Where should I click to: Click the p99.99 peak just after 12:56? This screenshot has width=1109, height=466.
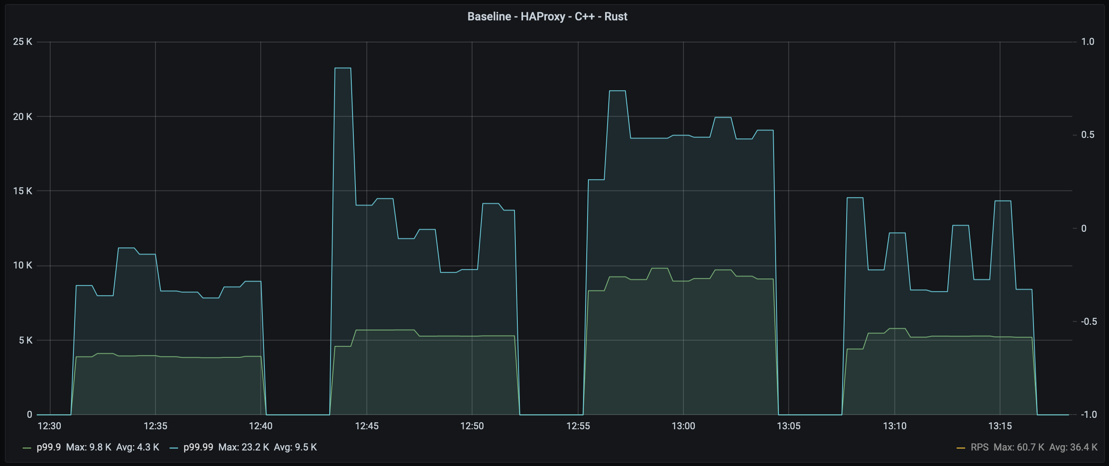pos(617,91)
